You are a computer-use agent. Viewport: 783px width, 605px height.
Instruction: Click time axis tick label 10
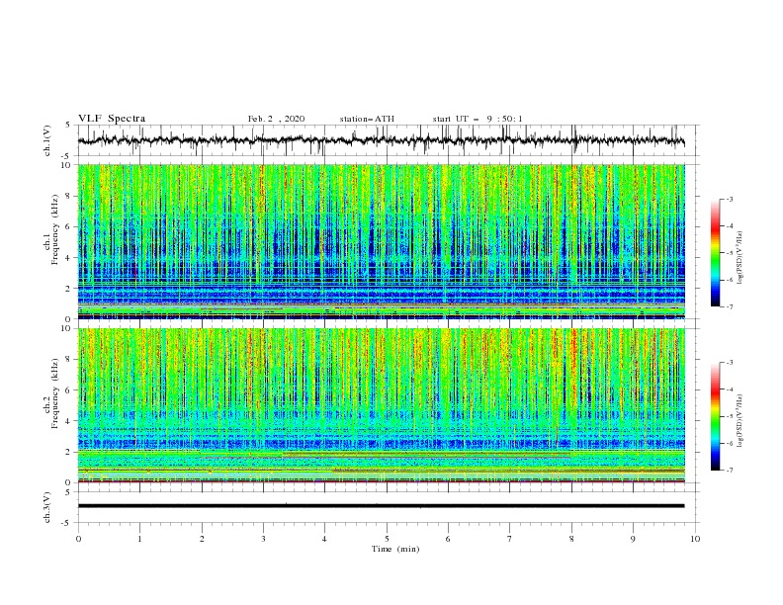point(695,539)
